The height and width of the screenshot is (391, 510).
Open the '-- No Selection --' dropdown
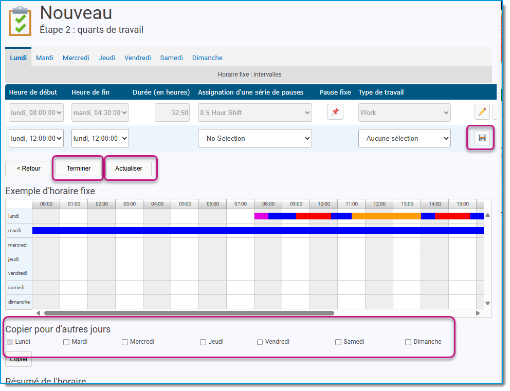click(255, 138)
